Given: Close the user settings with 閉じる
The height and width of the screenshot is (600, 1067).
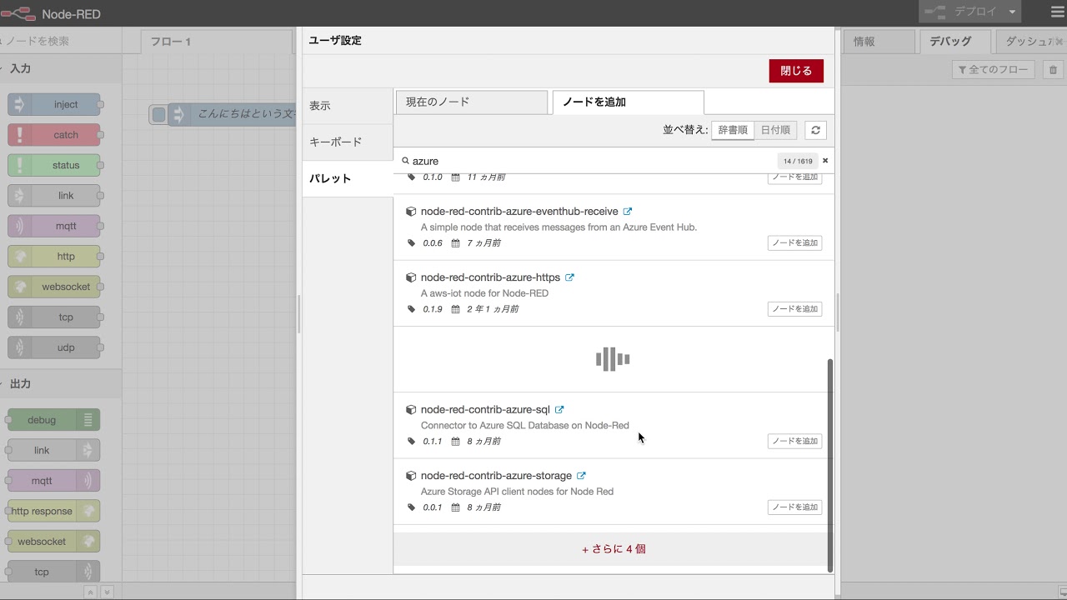Looking at the screenshot, I should pos(796,71).
